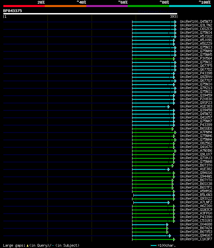Viewport: 214px width, 248px height.
Task: Select the UniRef100_Q677F5 label
Action: coord(196,66)
